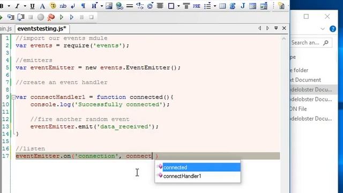
Task: Insert paragraph tag with pilcrow icon
Action: (x=83, y=6)
